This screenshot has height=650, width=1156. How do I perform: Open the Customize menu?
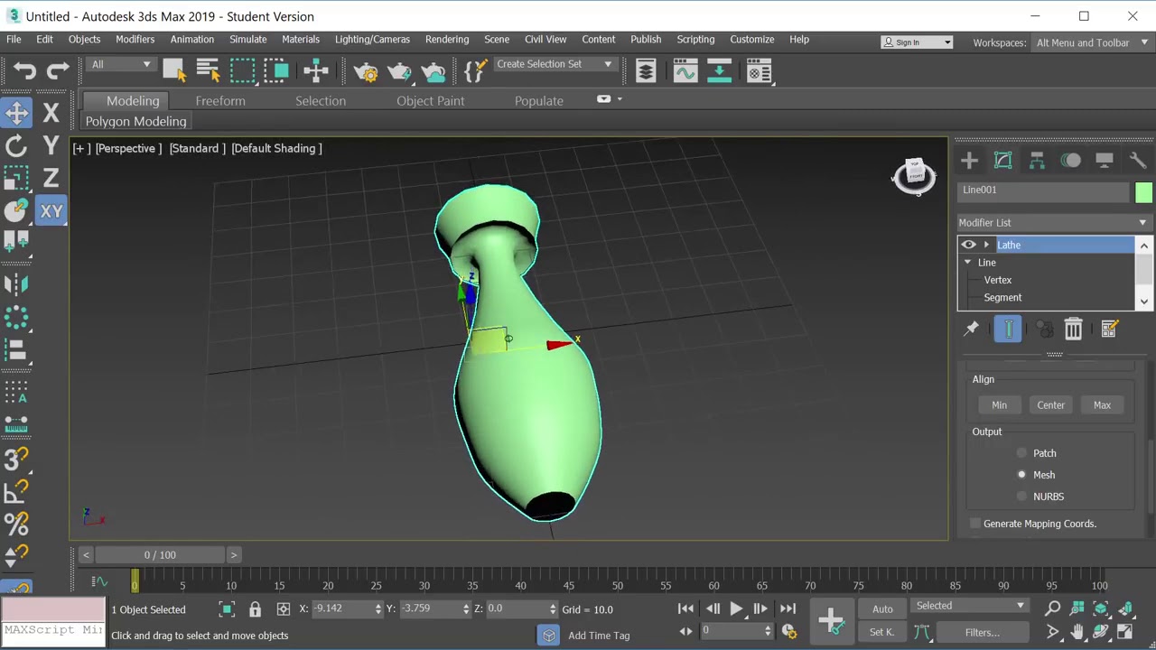coord(752,40)
